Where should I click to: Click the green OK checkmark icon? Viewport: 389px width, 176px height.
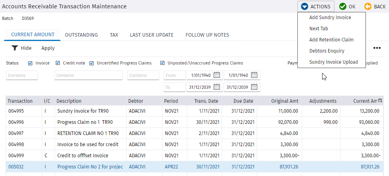point(343,6)
